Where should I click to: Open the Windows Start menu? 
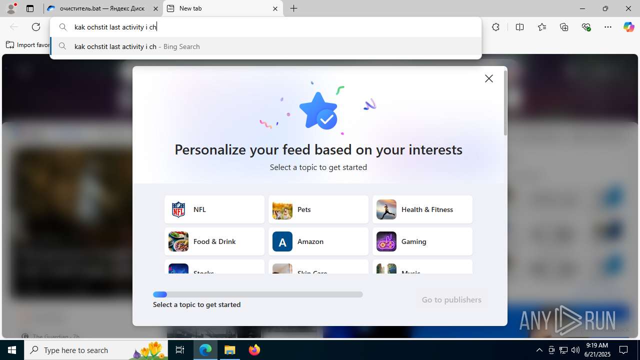[12, 350]
